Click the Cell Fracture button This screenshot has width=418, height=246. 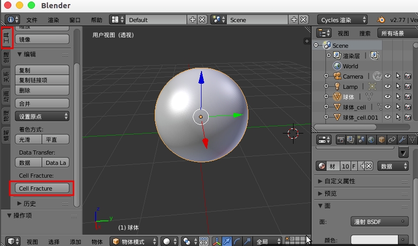[x=41, y=188]
